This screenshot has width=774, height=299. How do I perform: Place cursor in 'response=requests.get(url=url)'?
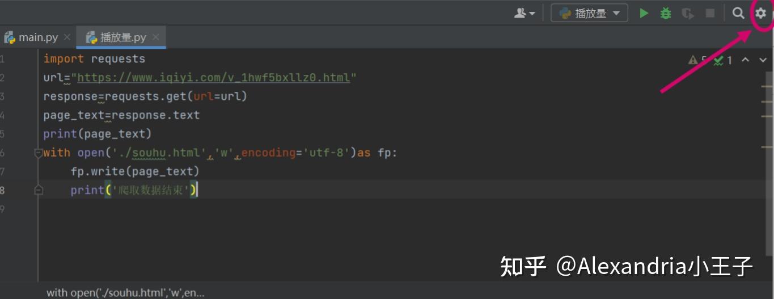click(145, 96)
